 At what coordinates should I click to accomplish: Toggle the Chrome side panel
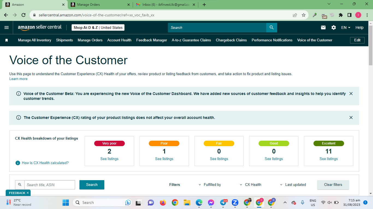350,15
